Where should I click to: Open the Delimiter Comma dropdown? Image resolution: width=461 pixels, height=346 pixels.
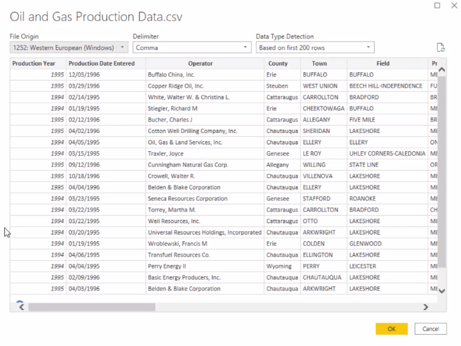[192, 47]
